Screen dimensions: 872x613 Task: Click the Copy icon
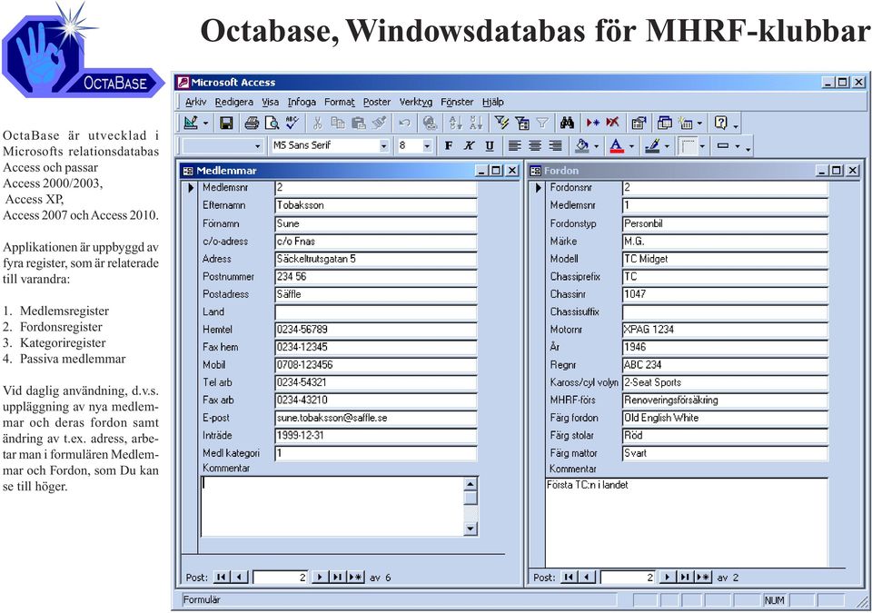pos(338,123)
